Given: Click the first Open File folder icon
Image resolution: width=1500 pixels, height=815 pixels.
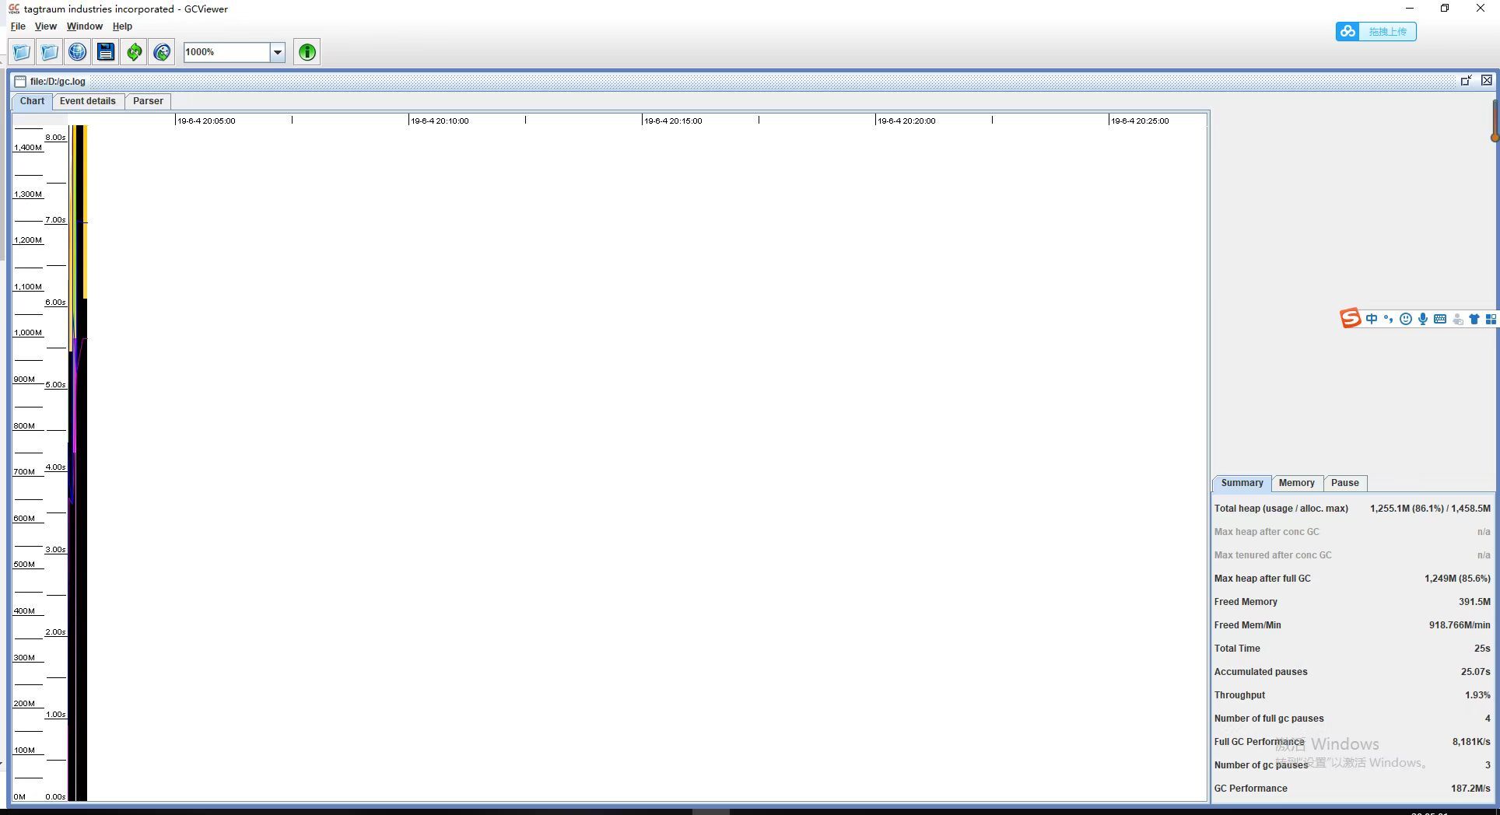Looking at the screenshot, I should pyautogui.click(x=21, y=52).
